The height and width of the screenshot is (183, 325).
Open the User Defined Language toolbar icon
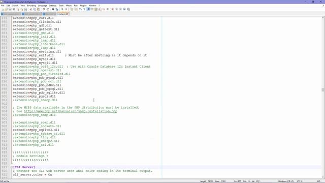tap(92, 9)
